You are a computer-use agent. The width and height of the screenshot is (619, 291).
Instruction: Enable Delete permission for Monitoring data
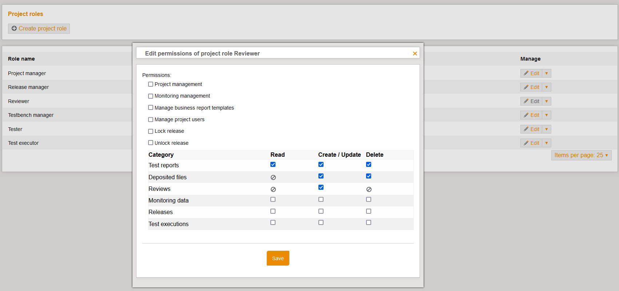tap(369, 200)
